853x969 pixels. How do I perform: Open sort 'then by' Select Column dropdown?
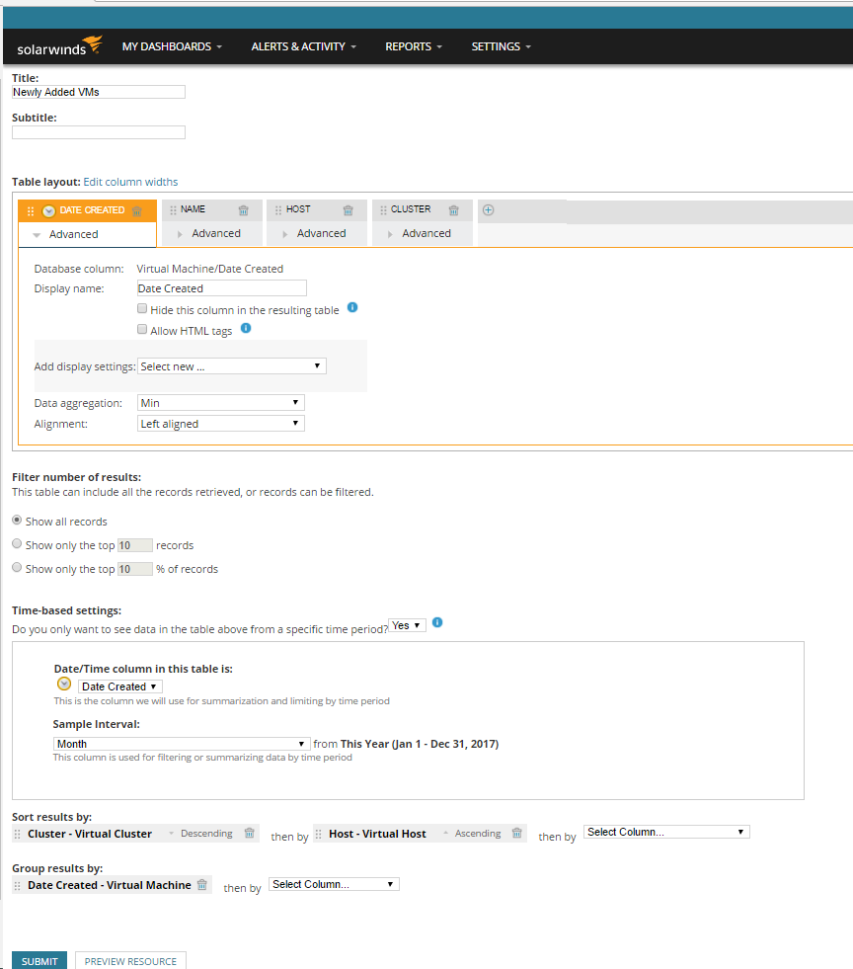[x=666, y=832]
